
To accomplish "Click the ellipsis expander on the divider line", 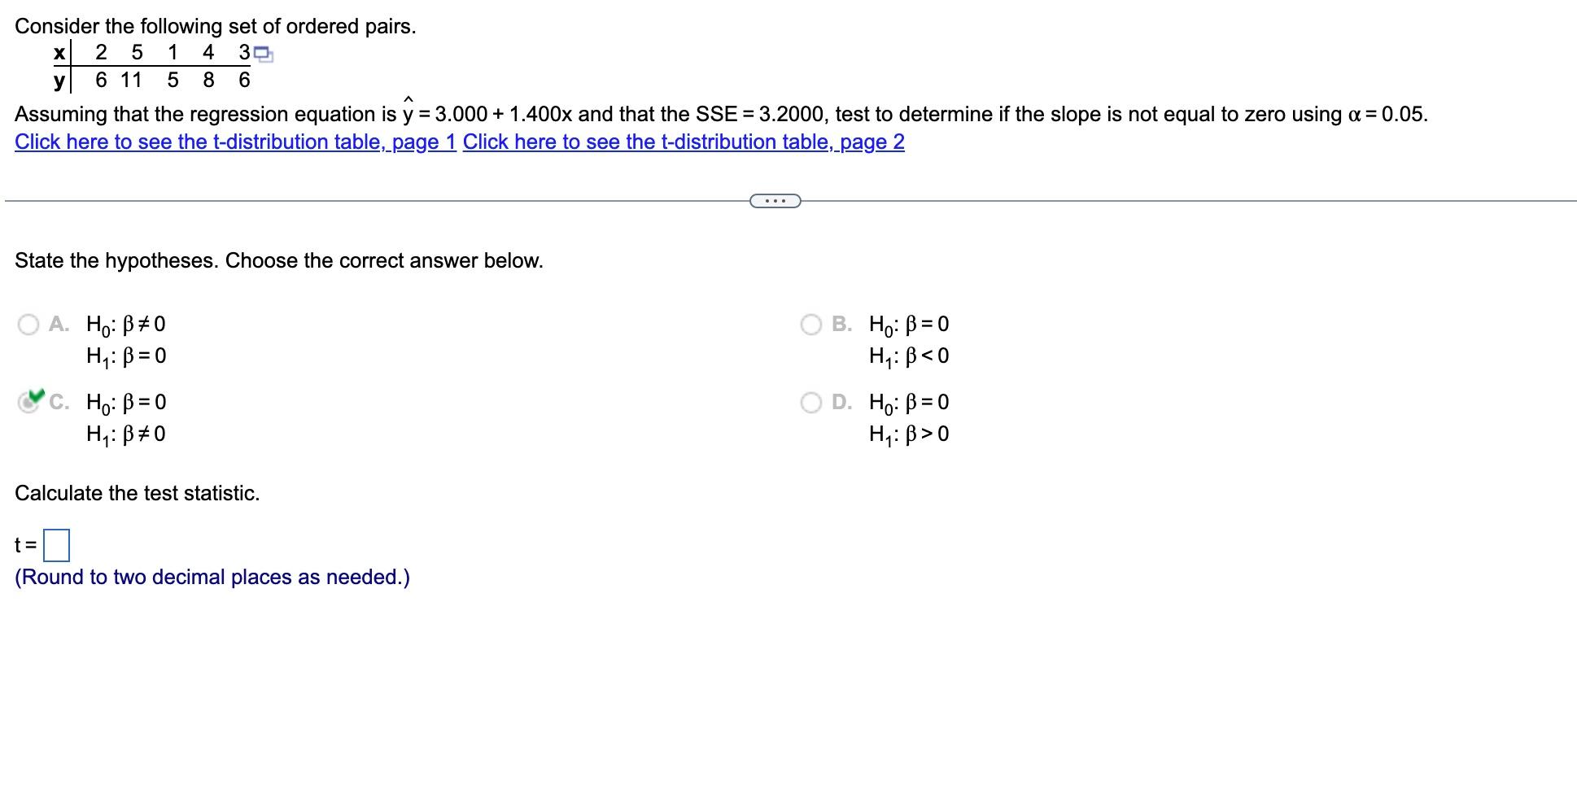I will pos(775,199).
